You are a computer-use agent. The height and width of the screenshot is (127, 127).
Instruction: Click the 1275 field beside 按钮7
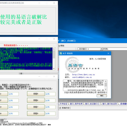click(x=50, y=107)
